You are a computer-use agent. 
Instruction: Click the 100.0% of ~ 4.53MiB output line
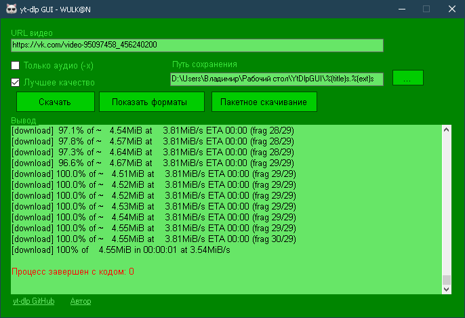[x=154, y=206]
